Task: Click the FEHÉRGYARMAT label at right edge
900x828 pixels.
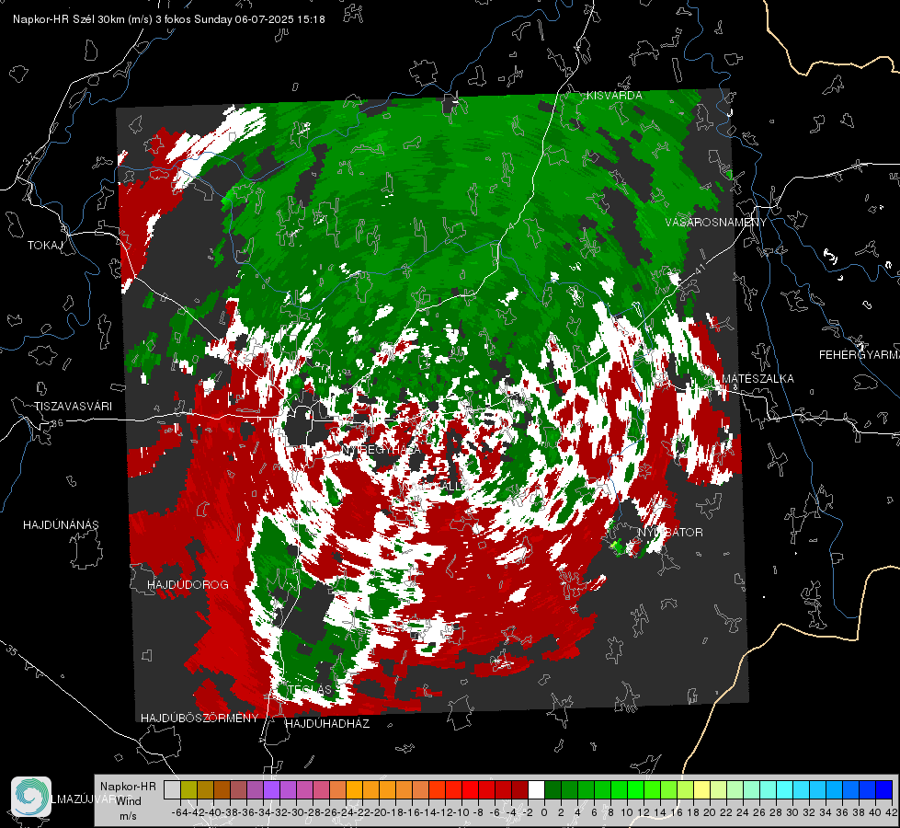Action: pyautogui.click(x=860, y=355)
